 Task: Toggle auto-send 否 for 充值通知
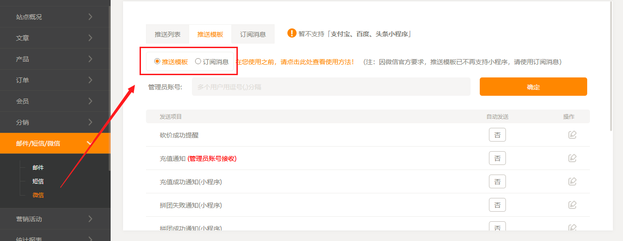coord(497,158)
